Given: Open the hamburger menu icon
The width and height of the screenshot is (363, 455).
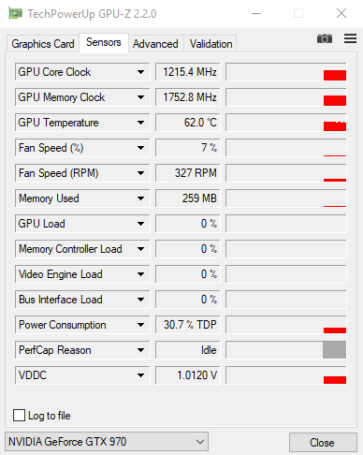Looking at the screenshot, I should (350, 38).
